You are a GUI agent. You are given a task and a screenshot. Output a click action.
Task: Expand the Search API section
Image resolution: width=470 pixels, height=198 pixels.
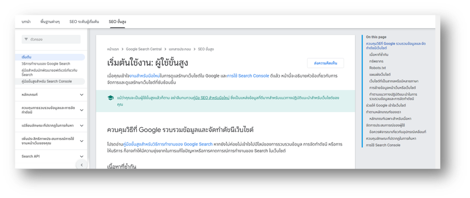click(81, 156)
